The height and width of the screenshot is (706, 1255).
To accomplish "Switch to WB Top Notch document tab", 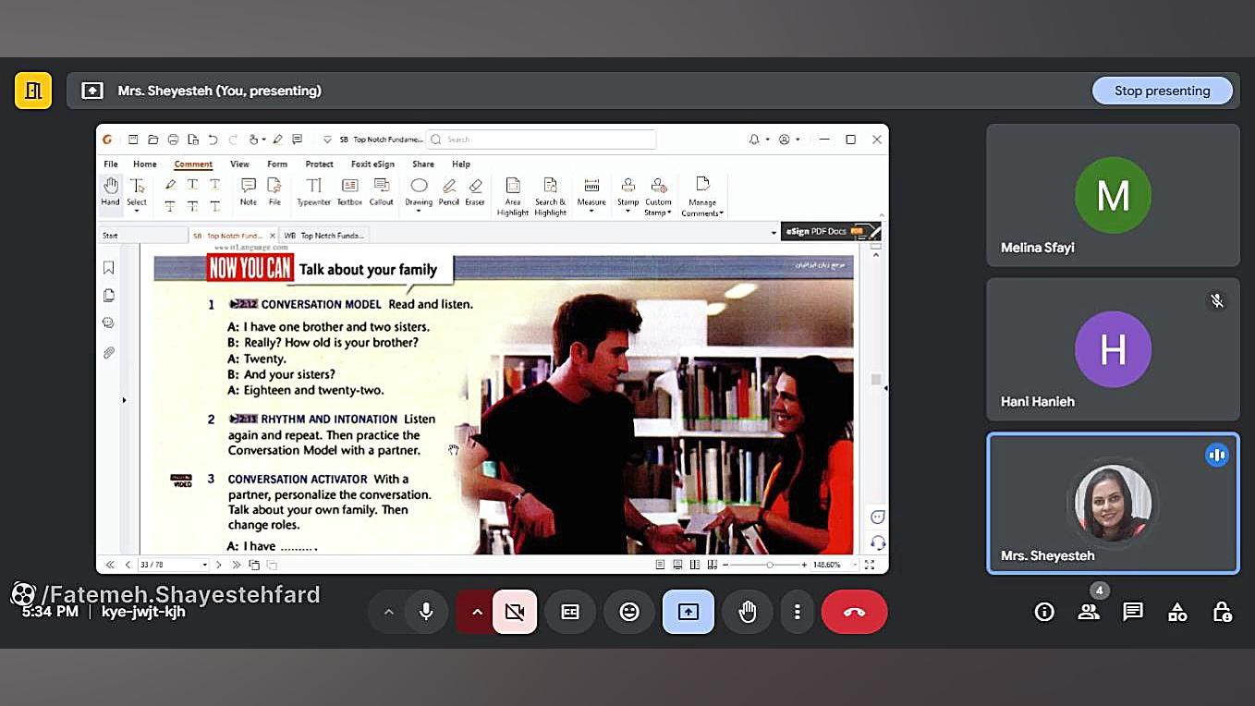I will click(x=323, y=236).
